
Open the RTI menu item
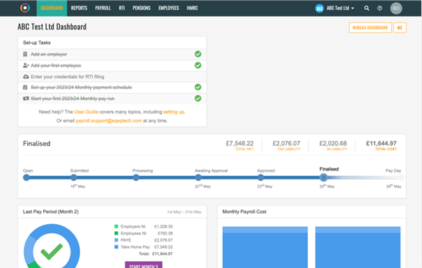tap(122, 8)
